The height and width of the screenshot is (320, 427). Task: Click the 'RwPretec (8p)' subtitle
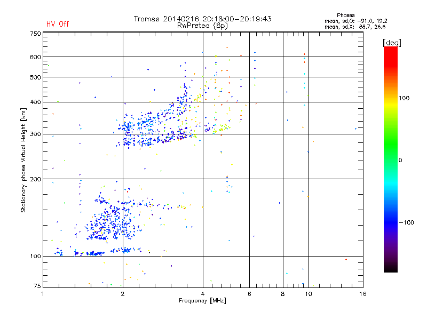coord(202,26)
